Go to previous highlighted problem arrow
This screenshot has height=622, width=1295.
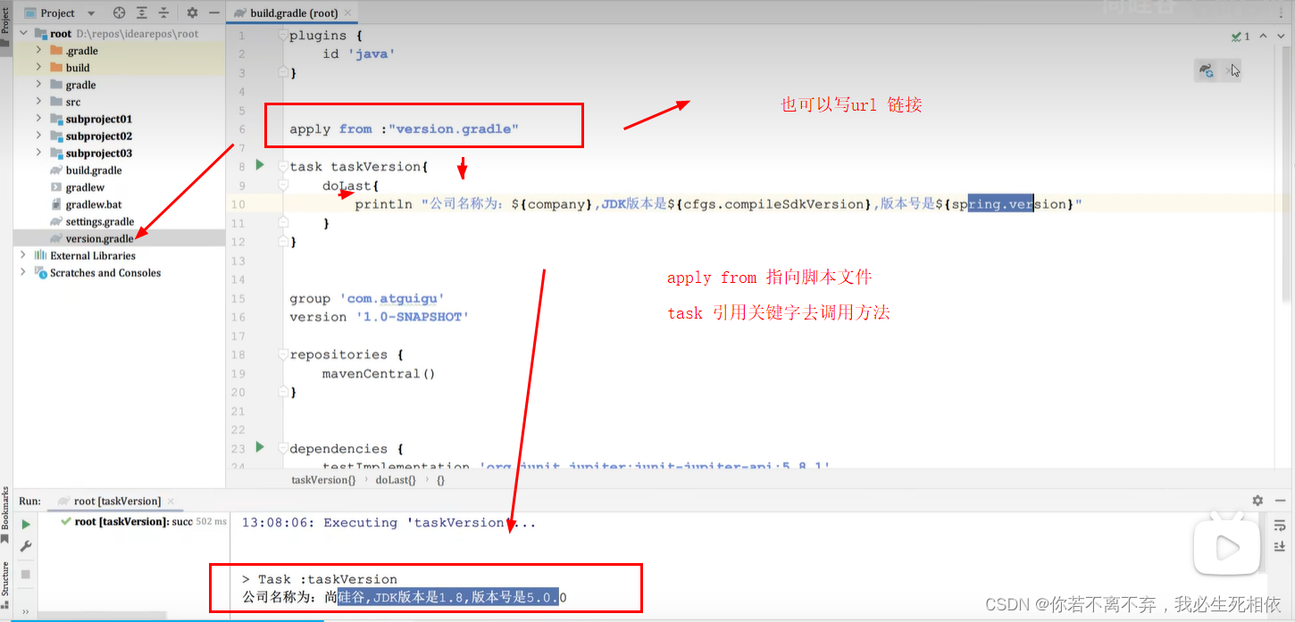(1263, 37)
